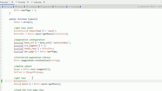Click the comment '//pagination configuration'
Screen dimensions: 162x91
coord(29,40)
